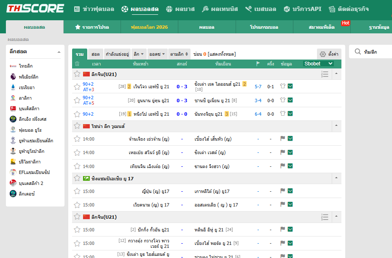The image size is (392, 258).
Task: Switch to the ฟุตบอลโลก 2026 tab
Action: pos(149,27)
